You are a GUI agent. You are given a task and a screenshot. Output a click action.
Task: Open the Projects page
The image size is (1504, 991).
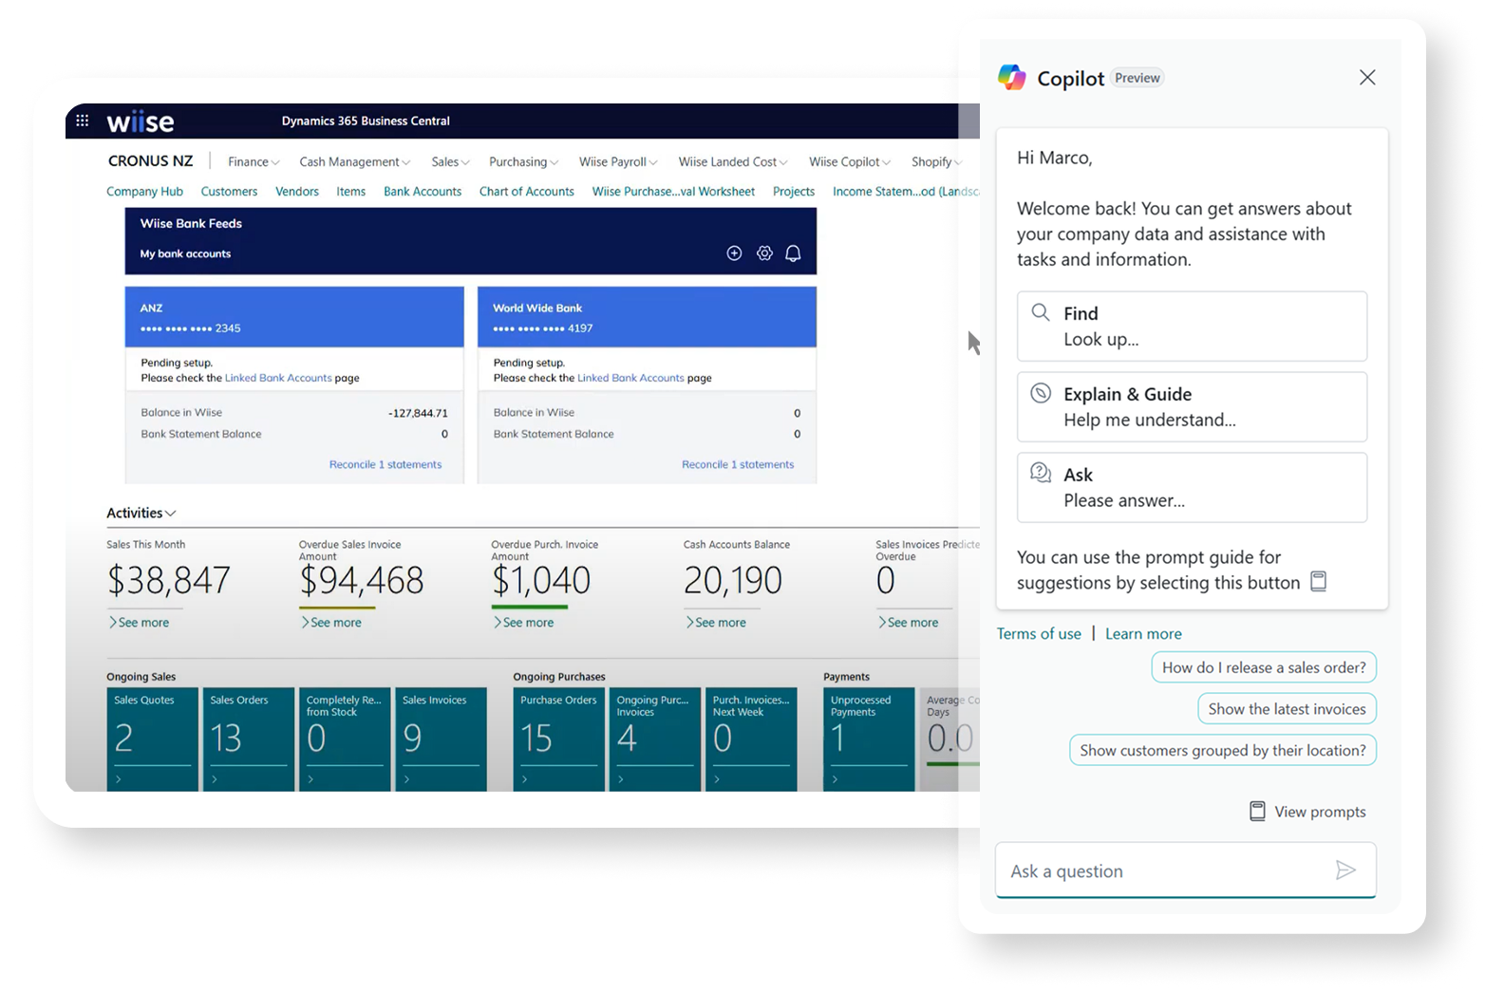click(794, 192)
